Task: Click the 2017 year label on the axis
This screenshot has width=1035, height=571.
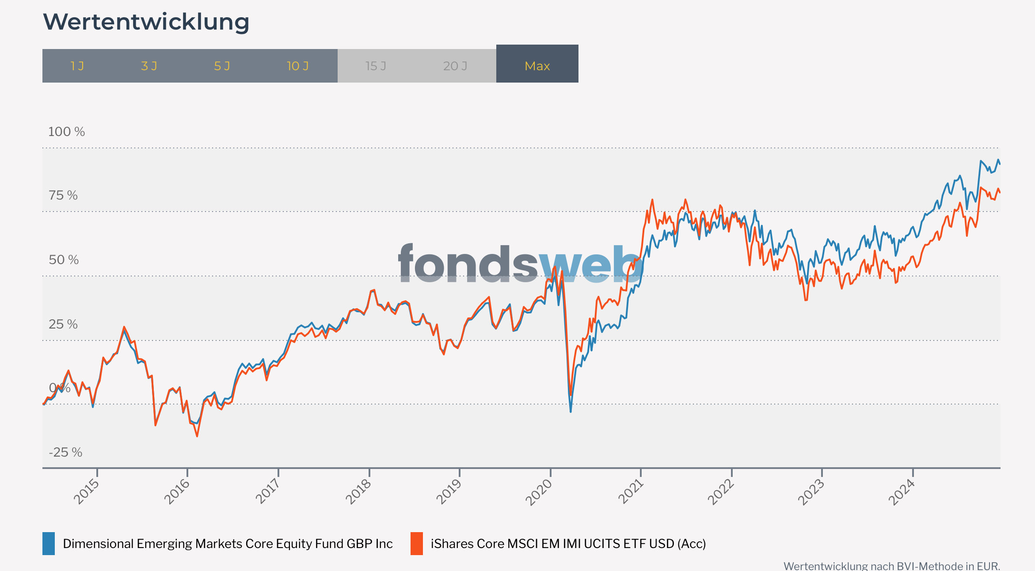Action: [x=268, y=492]
